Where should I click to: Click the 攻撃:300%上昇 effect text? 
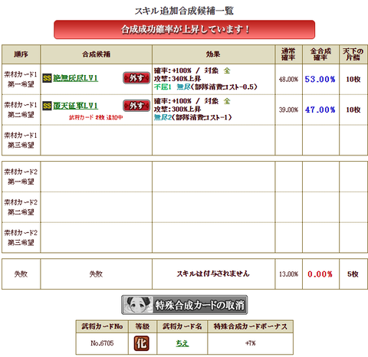click(x=177, y=109)
